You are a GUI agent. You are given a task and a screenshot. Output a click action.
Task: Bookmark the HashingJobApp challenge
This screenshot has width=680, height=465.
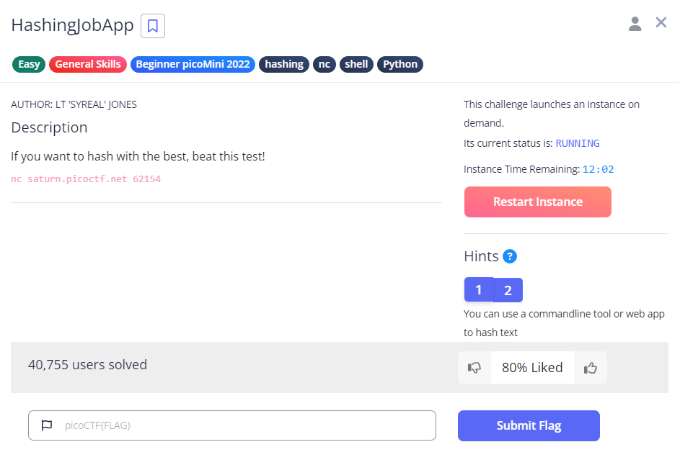[153, 26]
